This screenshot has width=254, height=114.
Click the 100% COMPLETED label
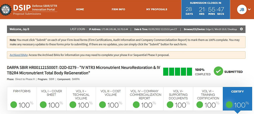[x=203, y=72]
